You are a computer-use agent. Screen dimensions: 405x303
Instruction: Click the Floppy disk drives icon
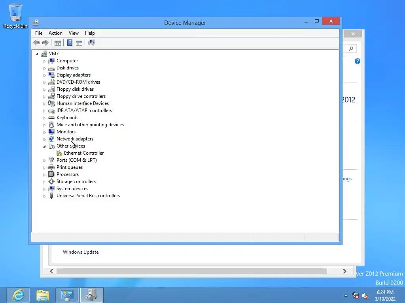51,89
